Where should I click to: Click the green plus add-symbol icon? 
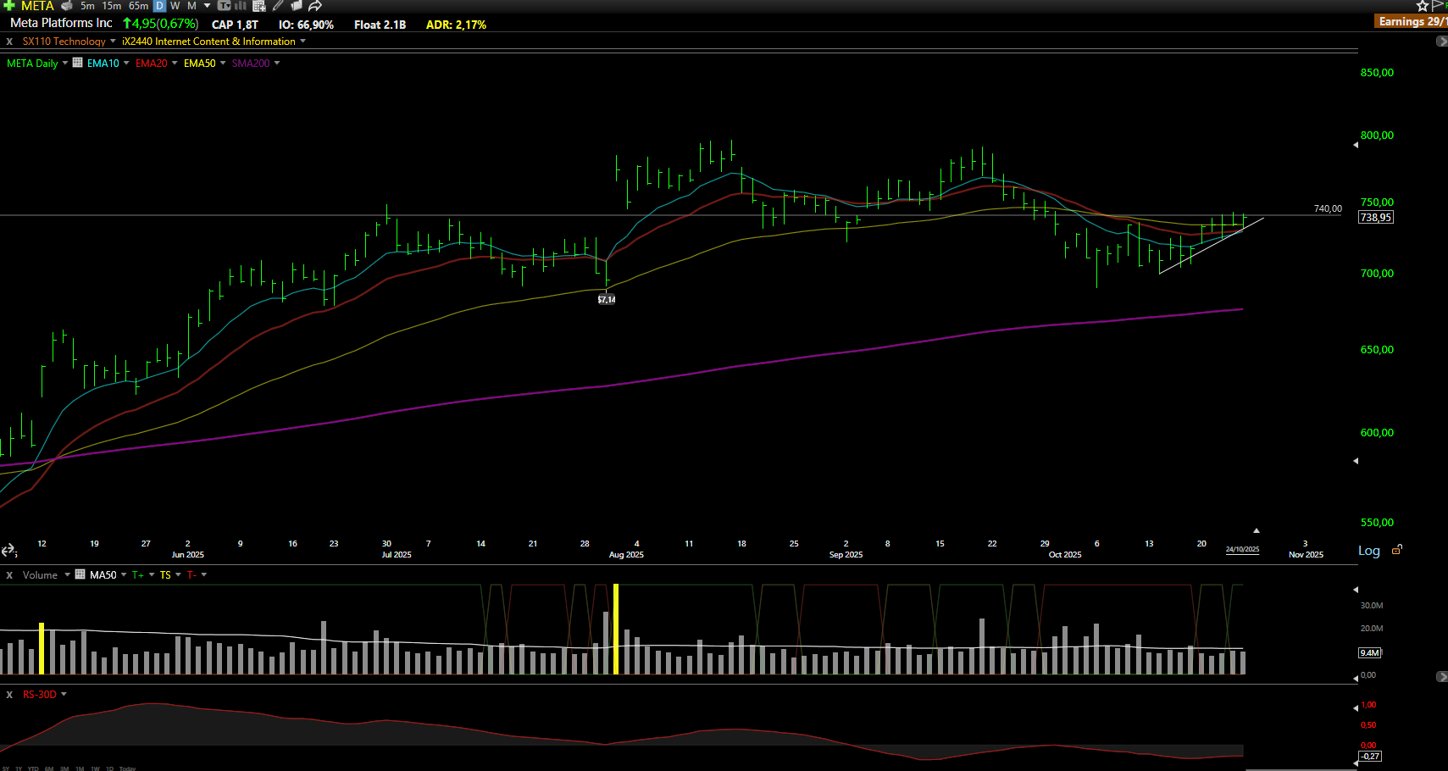(9, 5)
